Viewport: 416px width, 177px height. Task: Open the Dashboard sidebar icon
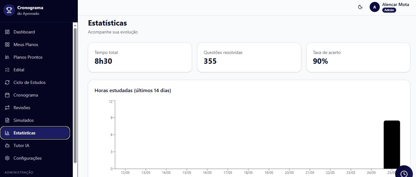point(7,32)
